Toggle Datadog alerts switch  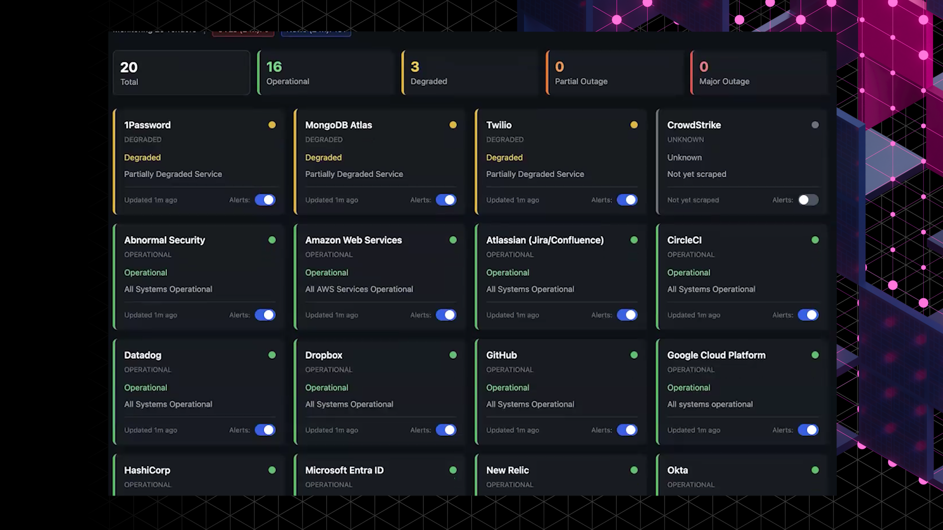pyautogui.click(x=265, y=430)
